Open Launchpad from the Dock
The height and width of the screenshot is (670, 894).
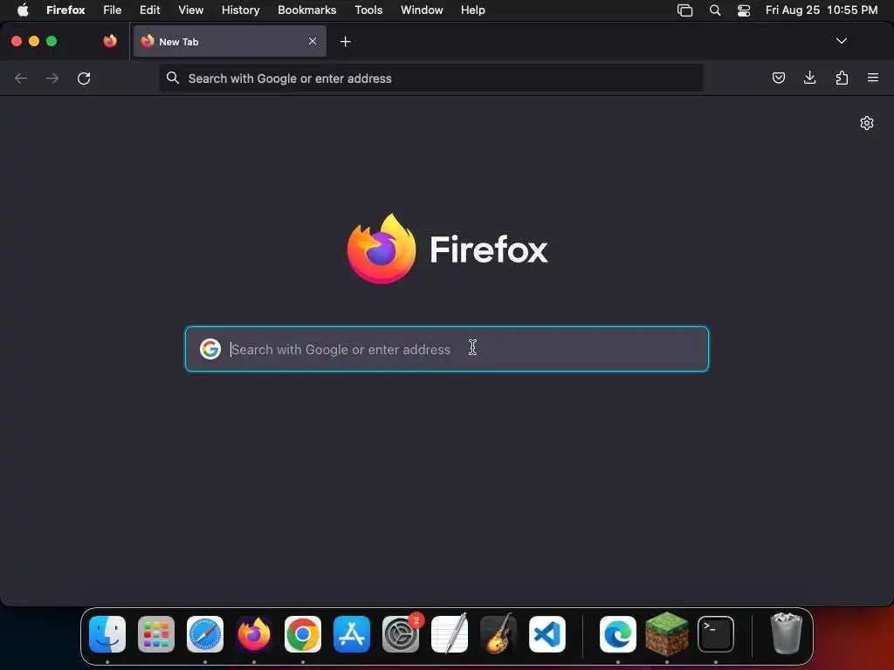click(156, 634)
